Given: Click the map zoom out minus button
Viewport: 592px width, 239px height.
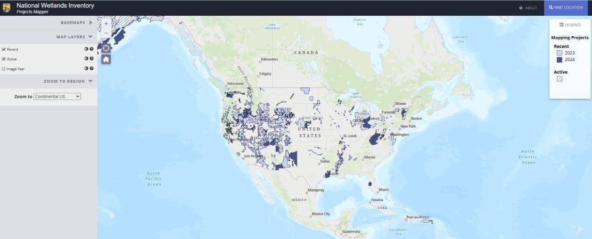Looking at the screenshot, I should [106, 33].
